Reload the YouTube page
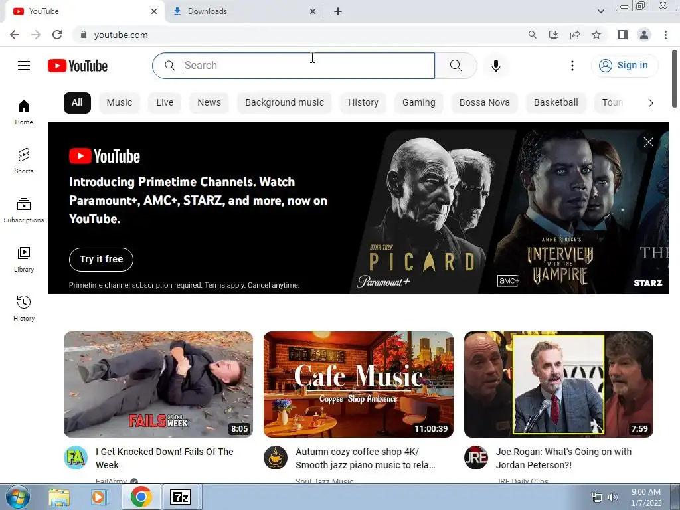Viewport: 680px width, 510px height. click(57, 35)
